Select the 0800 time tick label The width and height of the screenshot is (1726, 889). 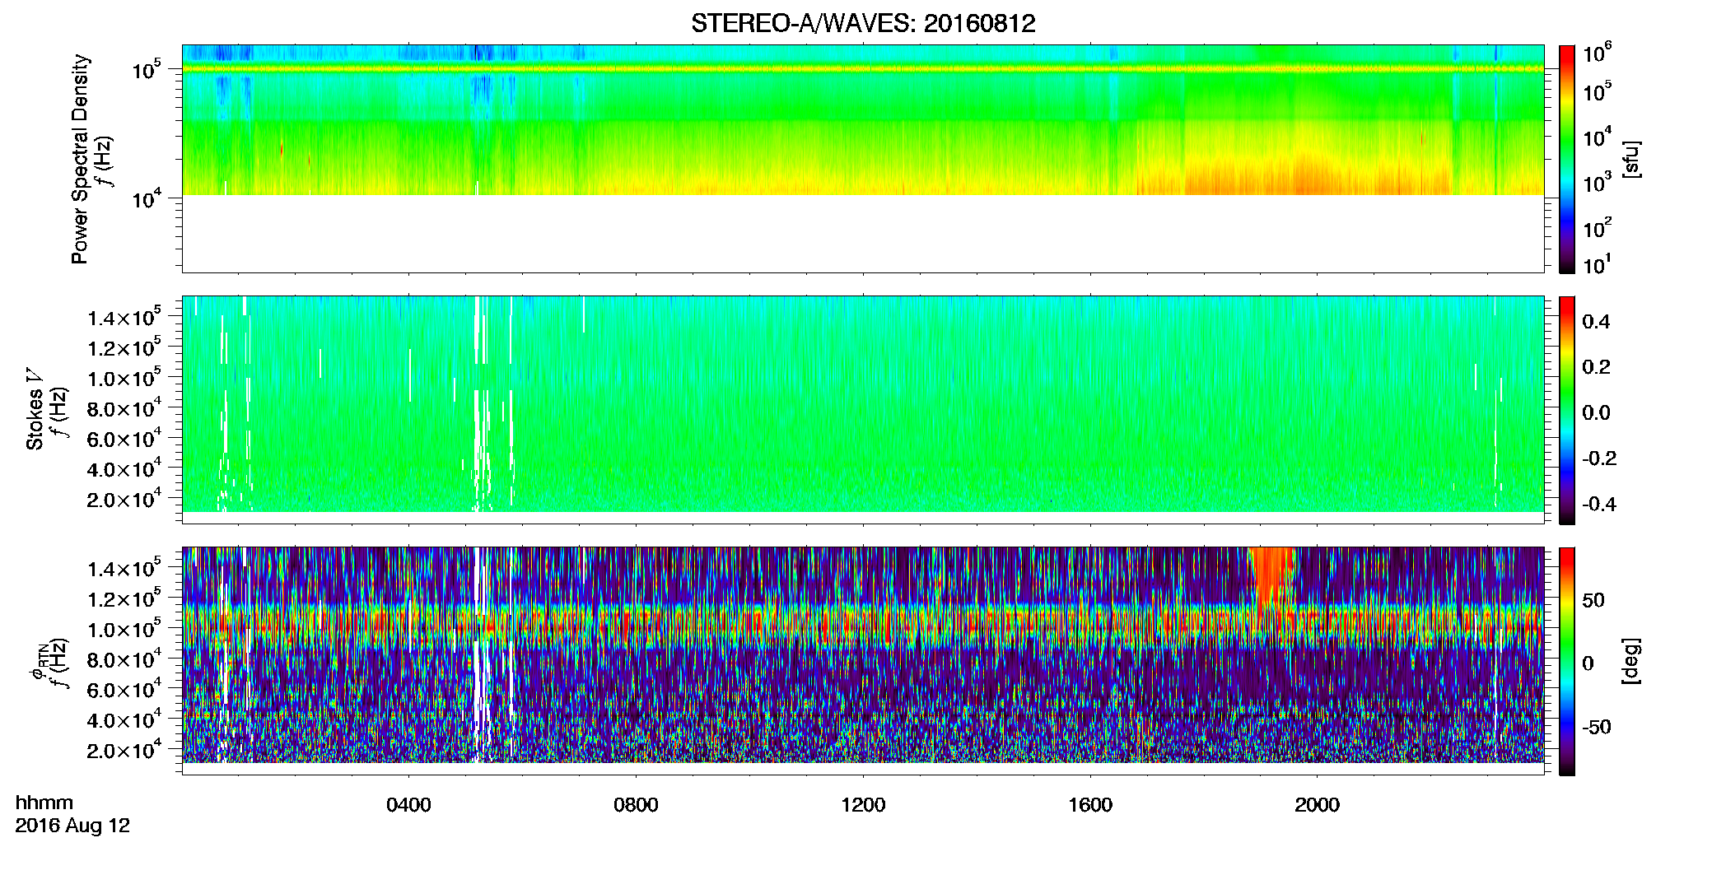tap(636, 805)
